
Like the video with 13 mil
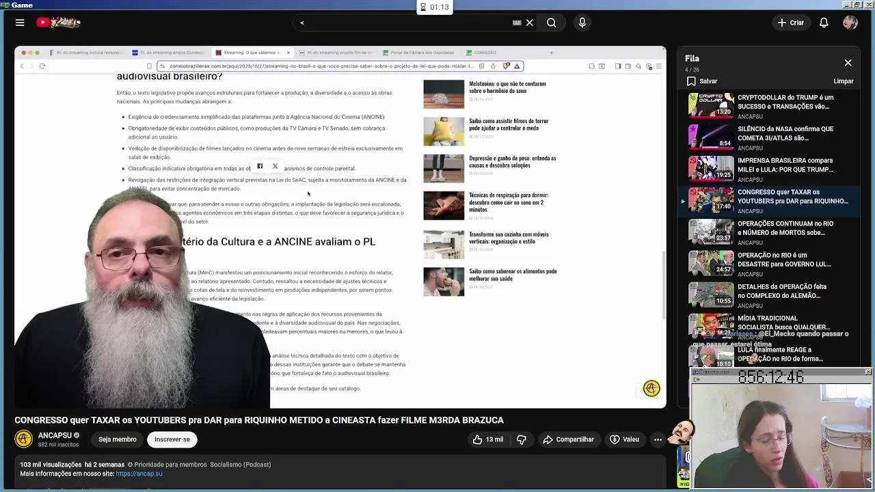click(x=488, y=439)
